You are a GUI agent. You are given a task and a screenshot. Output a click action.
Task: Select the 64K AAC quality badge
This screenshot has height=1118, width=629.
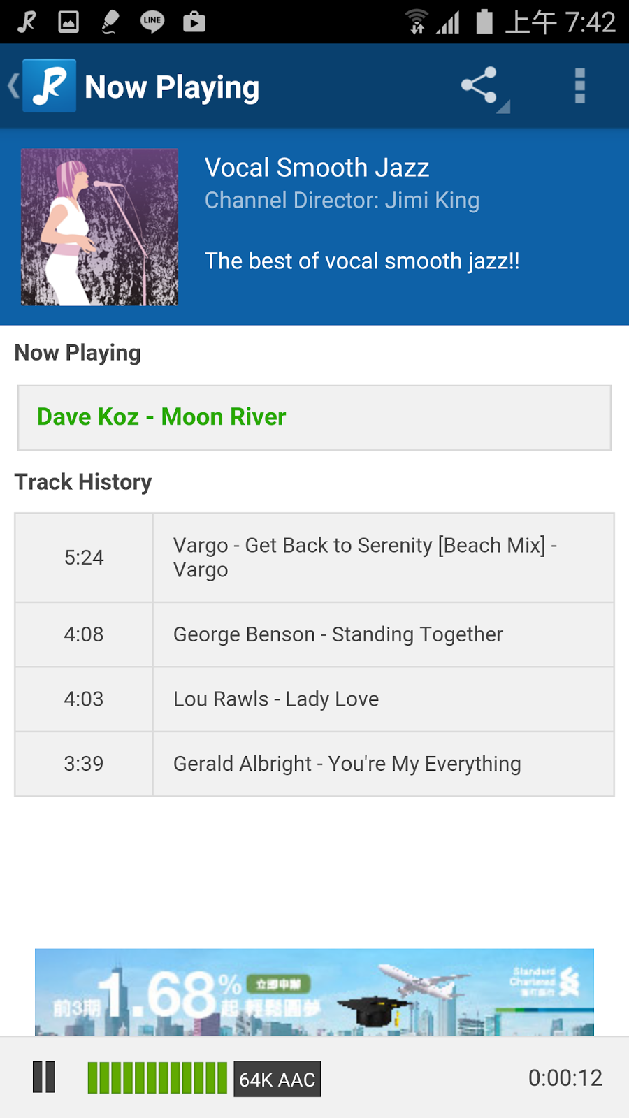click(x=277, y=1079)
